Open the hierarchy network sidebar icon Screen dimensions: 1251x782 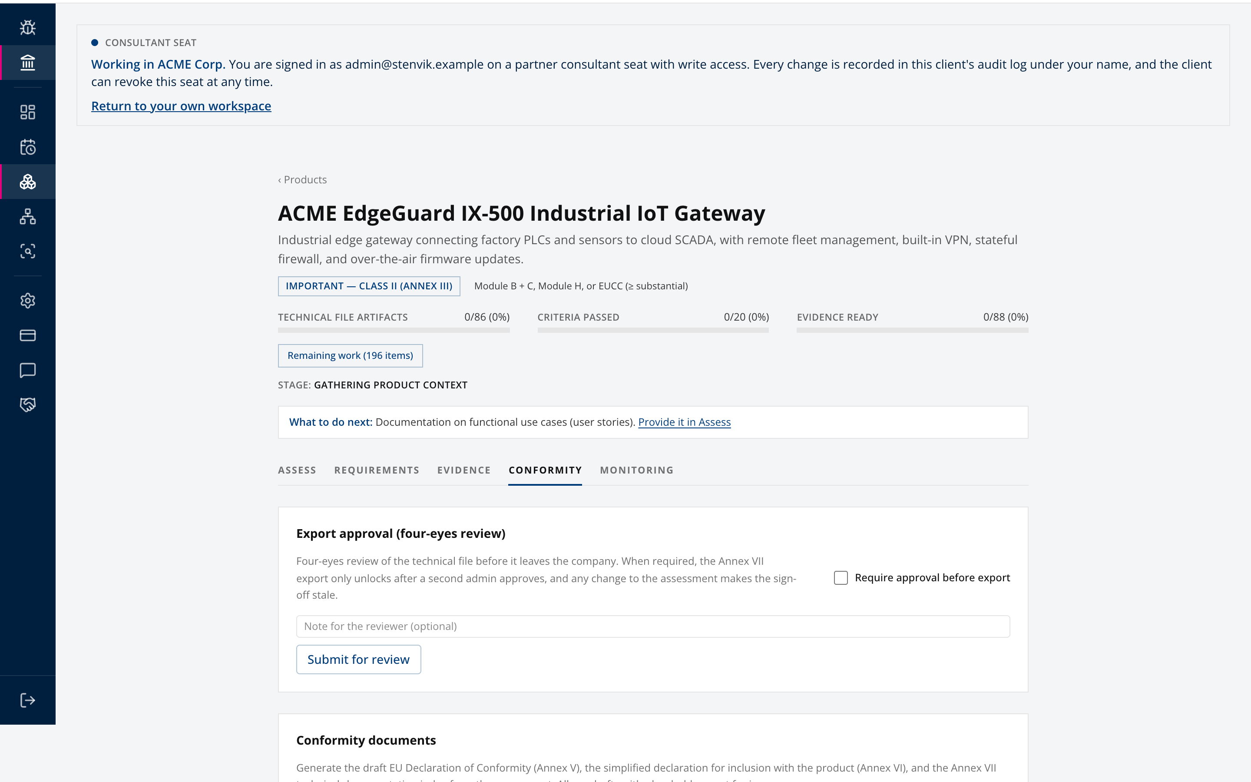(x=27, y=216)
